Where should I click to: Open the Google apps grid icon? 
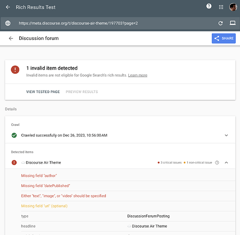(x=221, y=7)
